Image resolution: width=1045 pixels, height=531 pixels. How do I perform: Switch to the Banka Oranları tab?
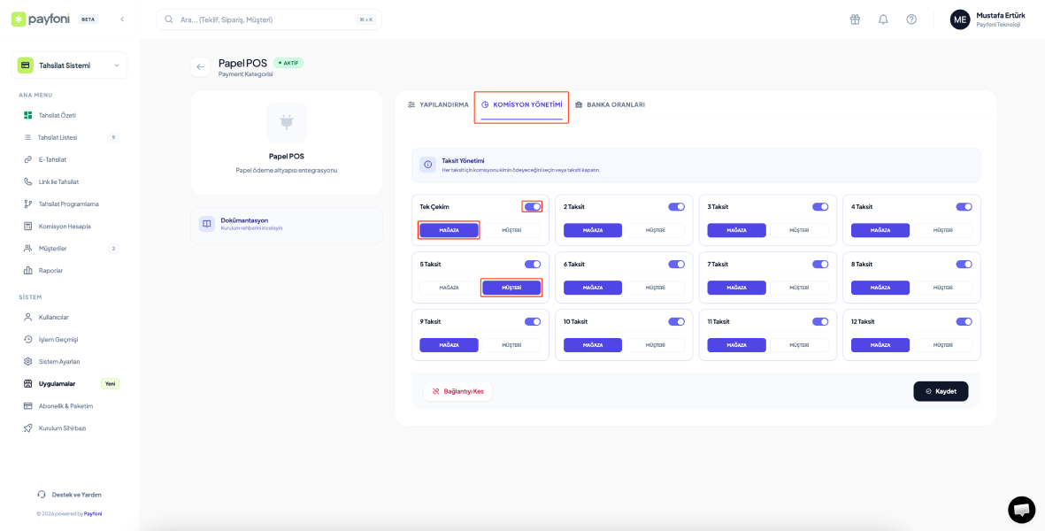tap(609, 104)
